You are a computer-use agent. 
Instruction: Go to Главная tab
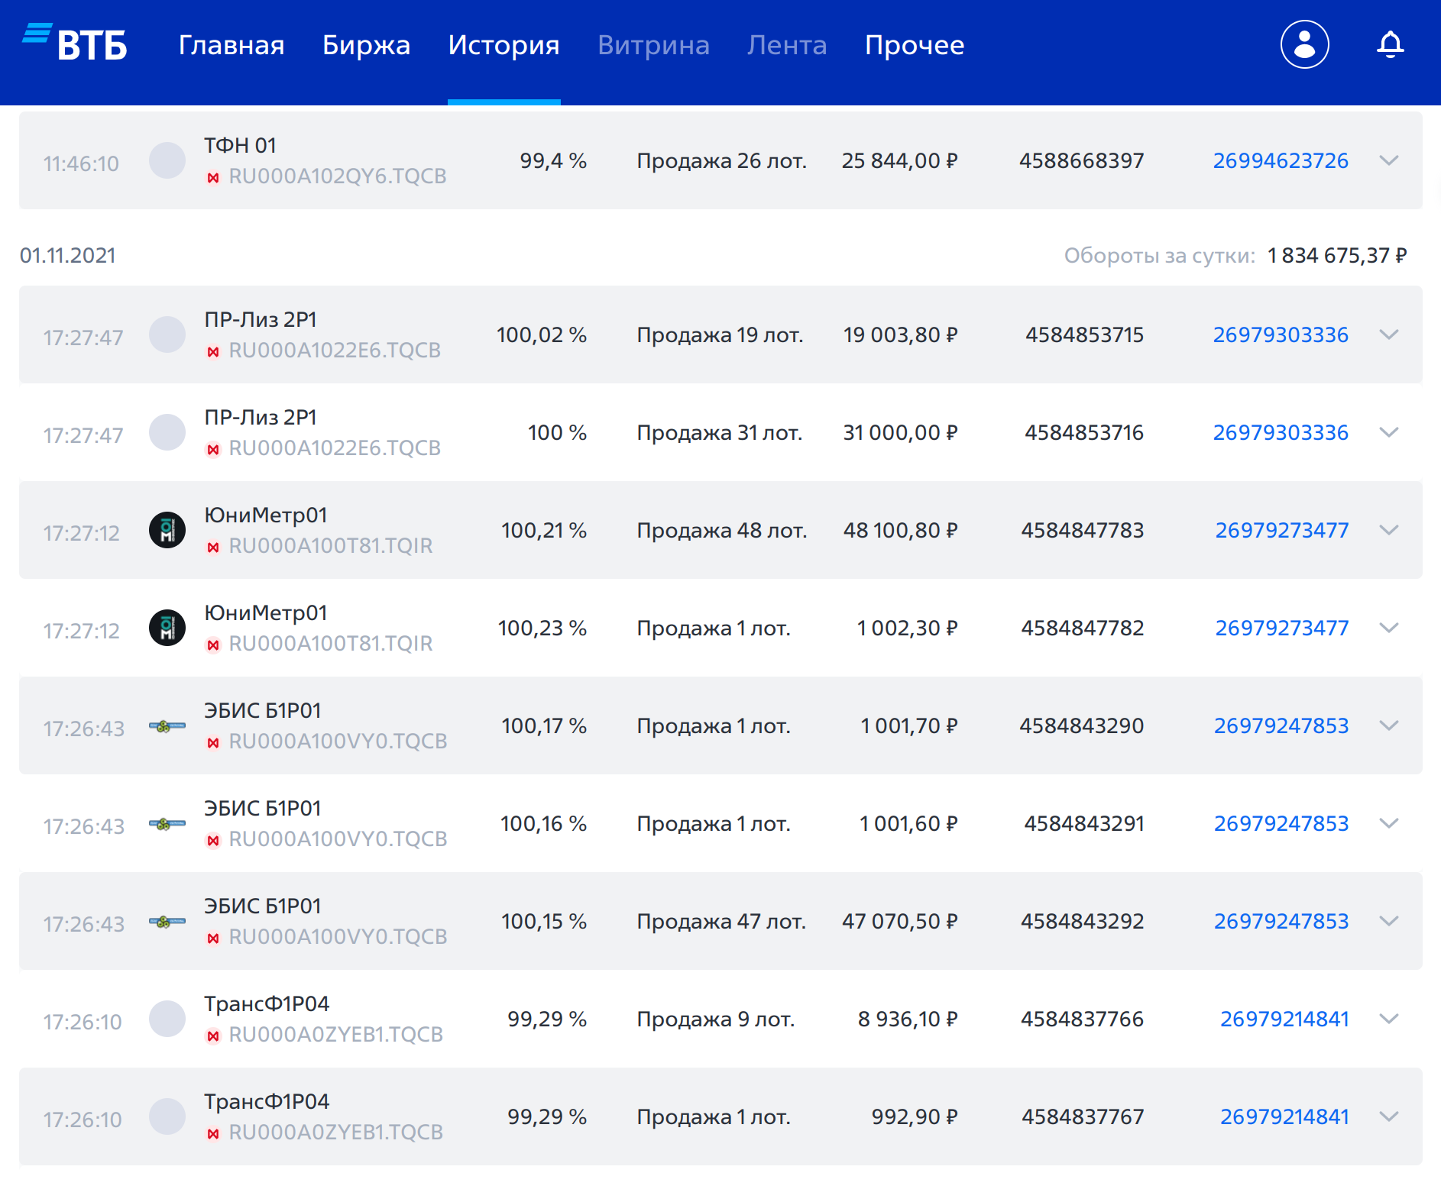coord(232,45)
